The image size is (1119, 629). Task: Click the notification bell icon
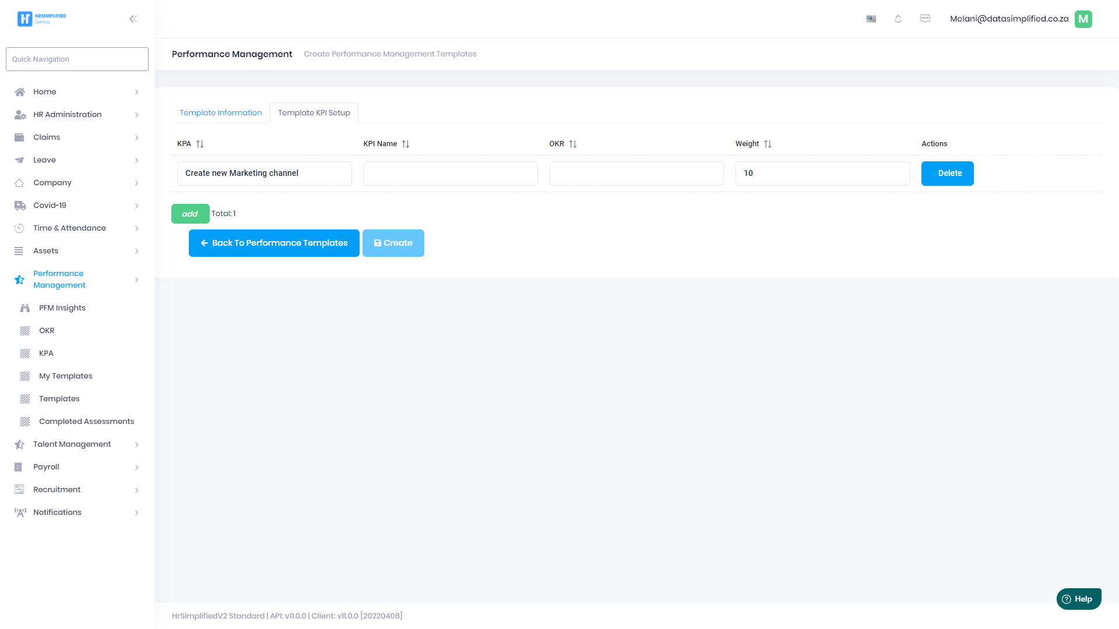pos(898,19)
